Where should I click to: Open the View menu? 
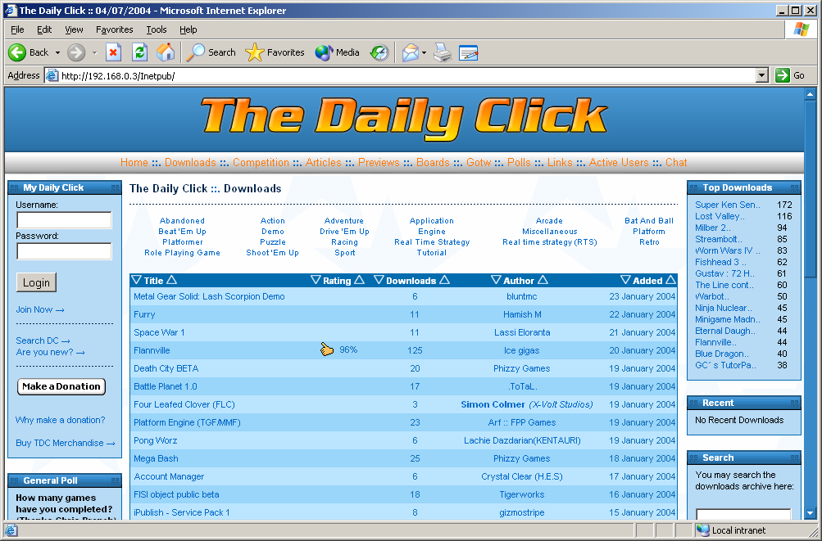(74, 29)
